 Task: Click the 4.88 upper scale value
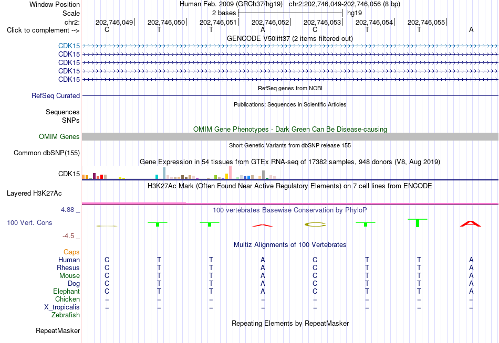point(67,210)
